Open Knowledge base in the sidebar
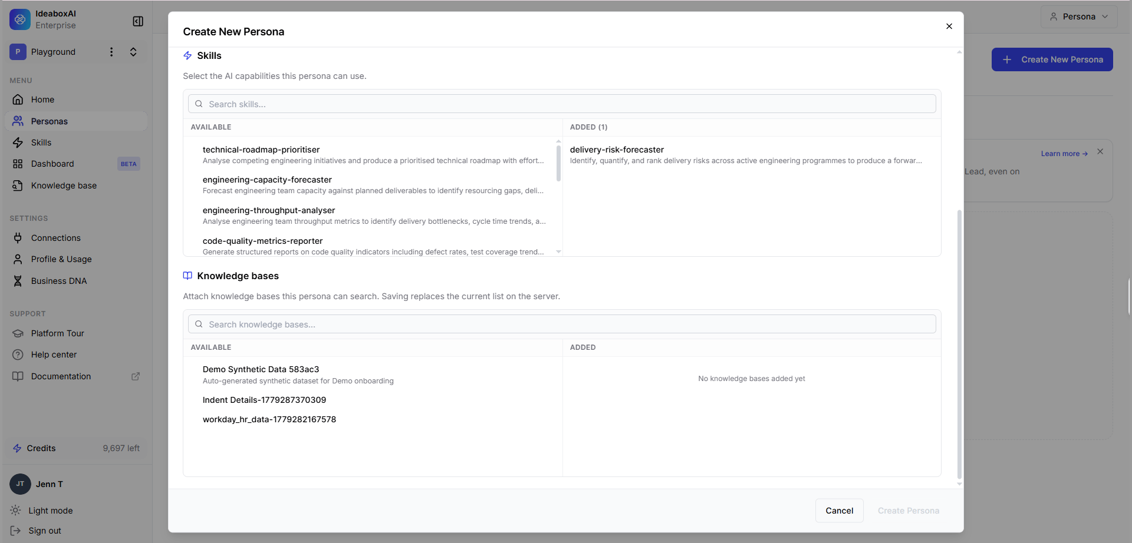The height and width of the screenshot is (543, 1132). (76, 186)
